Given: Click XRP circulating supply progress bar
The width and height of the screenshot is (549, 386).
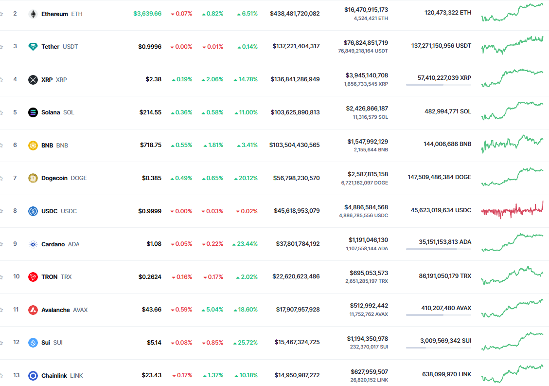Looking at the screenshot, I should click(438, 85).
